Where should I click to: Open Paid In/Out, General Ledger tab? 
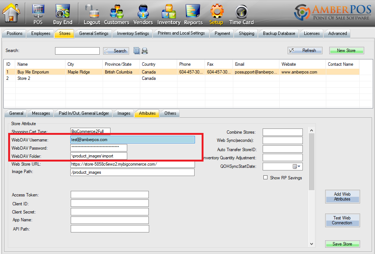pyautogui.click(x=84, y=113)
